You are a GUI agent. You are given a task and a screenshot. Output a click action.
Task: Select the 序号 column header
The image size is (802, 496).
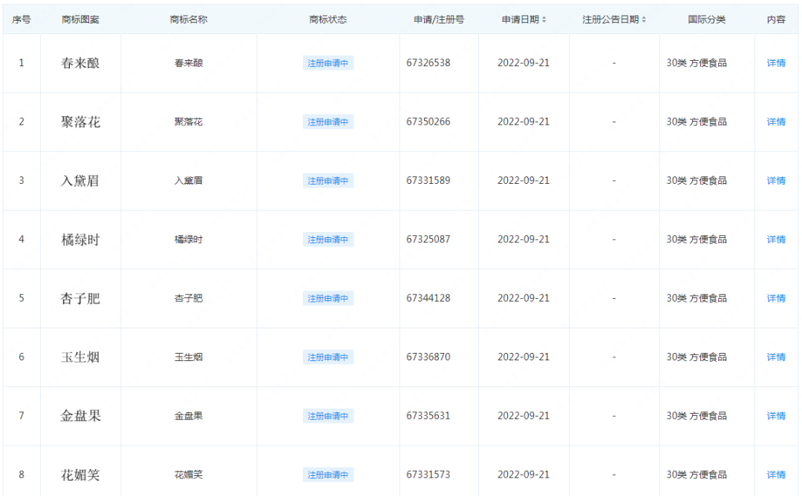(x=22, y=19)
